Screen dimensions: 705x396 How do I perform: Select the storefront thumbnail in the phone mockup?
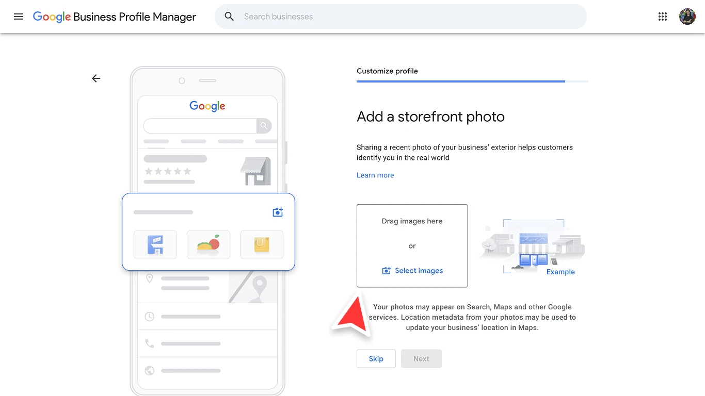(x=155, y=244)
